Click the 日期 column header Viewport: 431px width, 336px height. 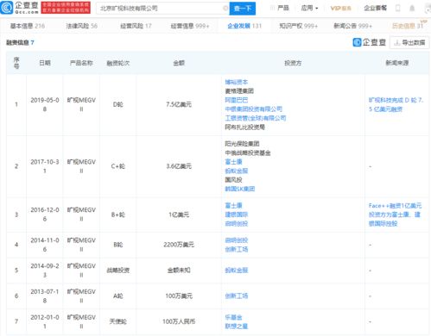(x=45, y=63)
